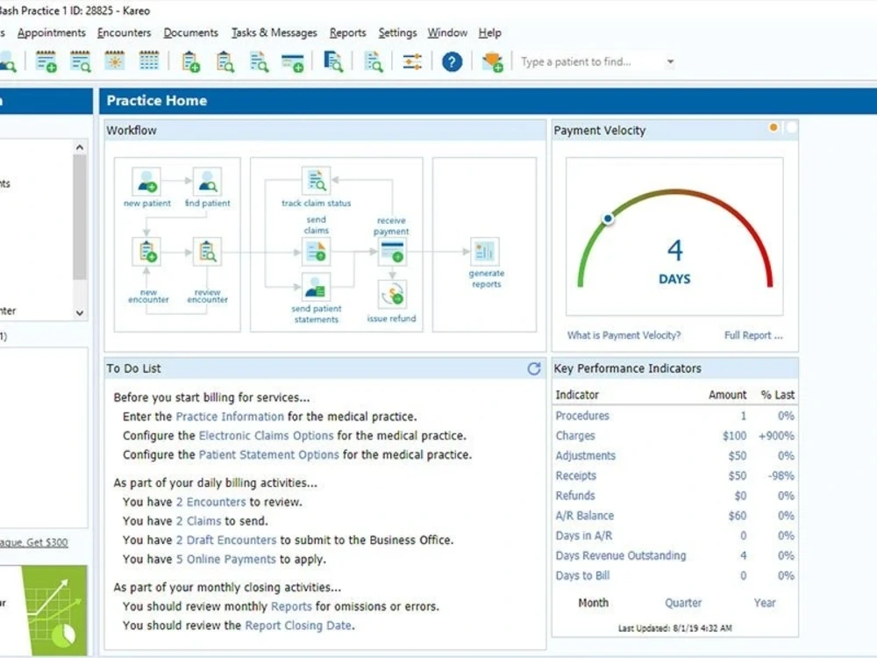
Task: Click the green chart promo thumbnail
Action: [54, 611]
